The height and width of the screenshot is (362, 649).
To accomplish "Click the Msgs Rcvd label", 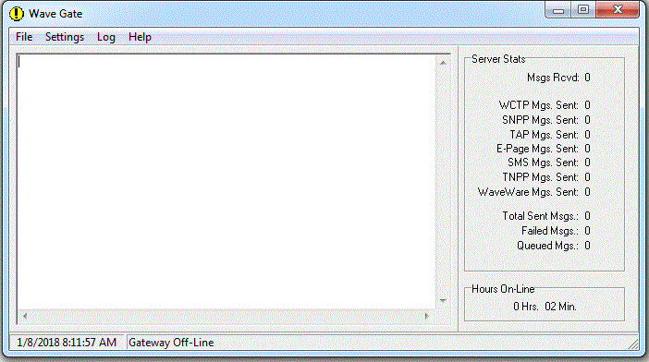I will [x=553, y=78].
